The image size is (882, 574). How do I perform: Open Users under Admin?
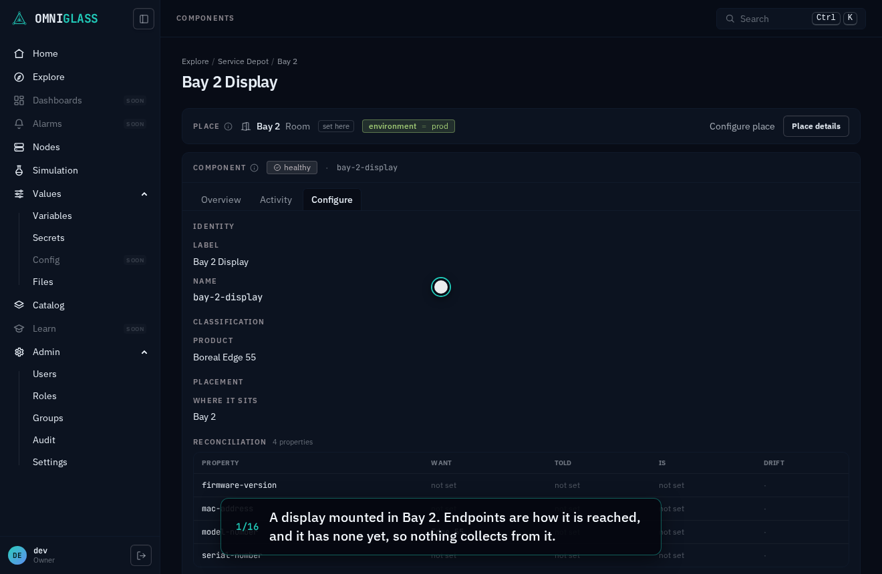coord(45,374)
